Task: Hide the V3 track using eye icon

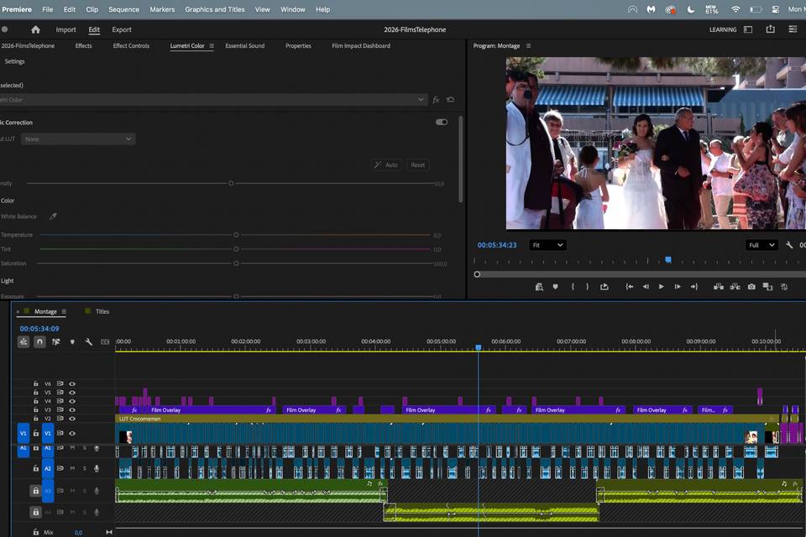Action: coord(72,410)
